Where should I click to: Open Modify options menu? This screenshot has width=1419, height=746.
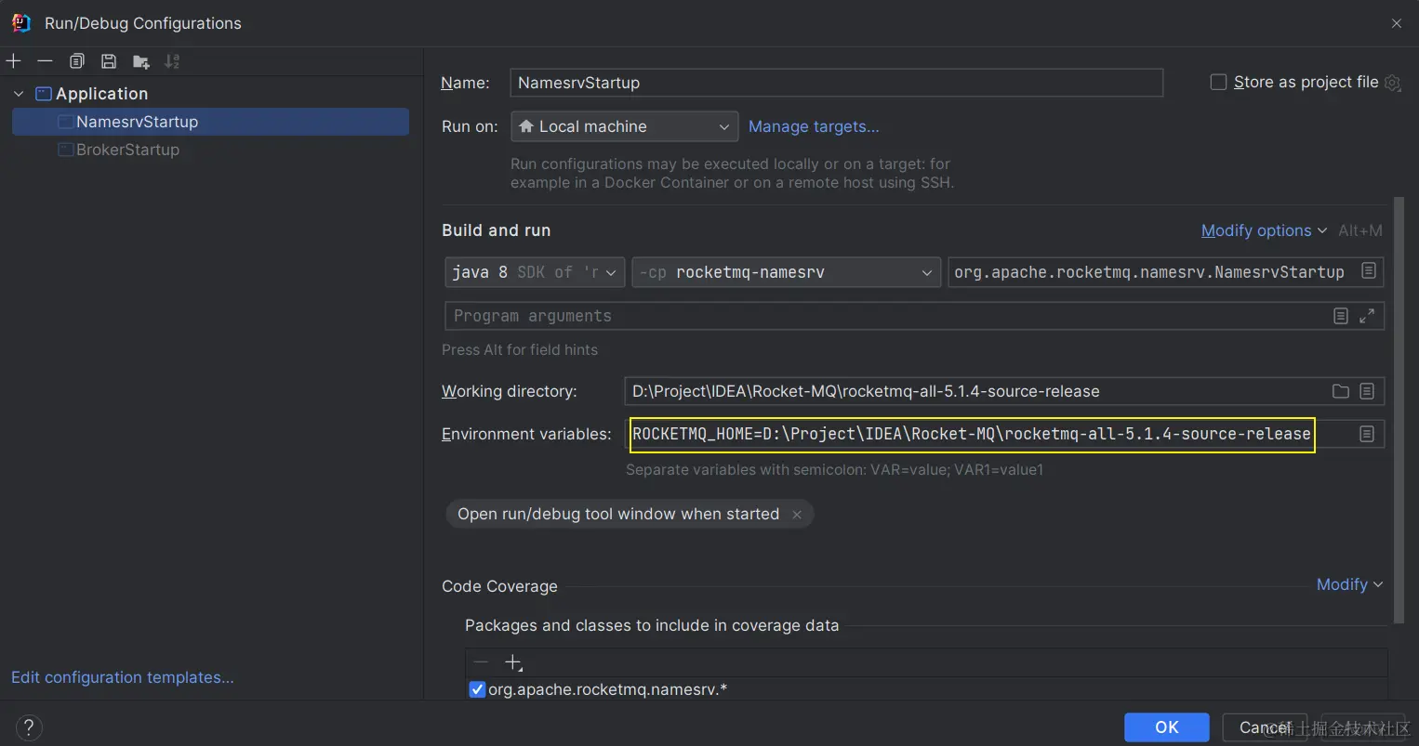coord(1264,230)
